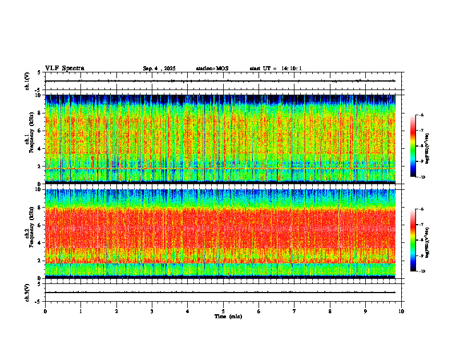Click the ch.2 frequency tick label "4"
Screen dimensions: 452x349
[x=40, y=243]
